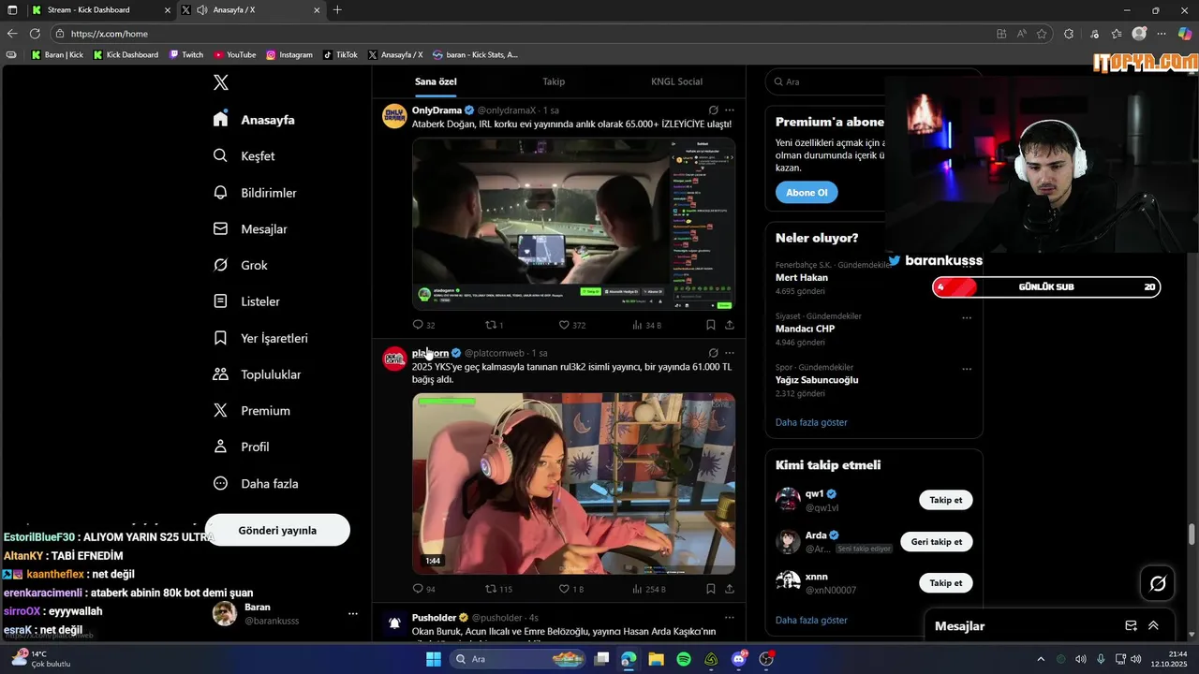Follow xnnn with Takip et
1199x674 pixels.
point(946,583)
